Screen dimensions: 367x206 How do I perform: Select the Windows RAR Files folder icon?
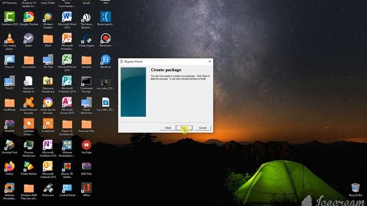point(29,188)
